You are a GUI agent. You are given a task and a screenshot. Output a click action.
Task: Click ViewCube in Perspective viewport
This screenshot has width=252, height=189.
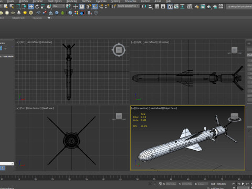(x=235, y=117)
